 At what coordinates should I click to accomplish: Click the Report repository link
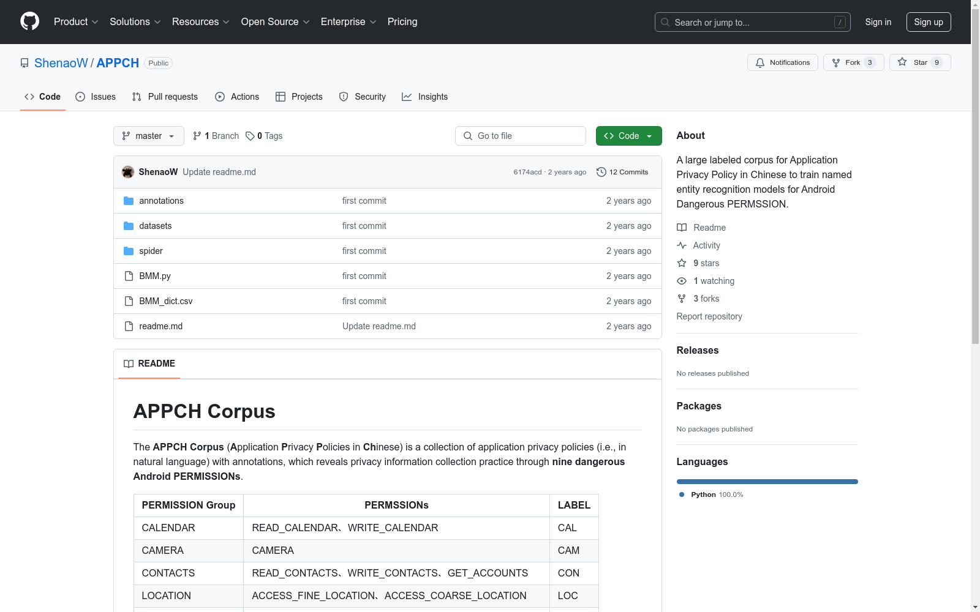tap(709, 316)
